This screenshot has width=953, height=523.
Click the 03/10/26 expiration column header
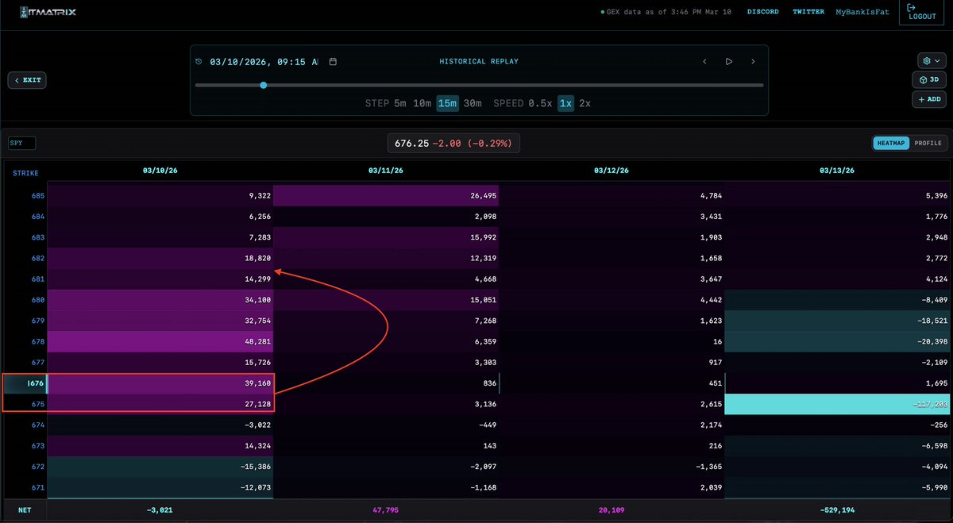coord(160,171)
